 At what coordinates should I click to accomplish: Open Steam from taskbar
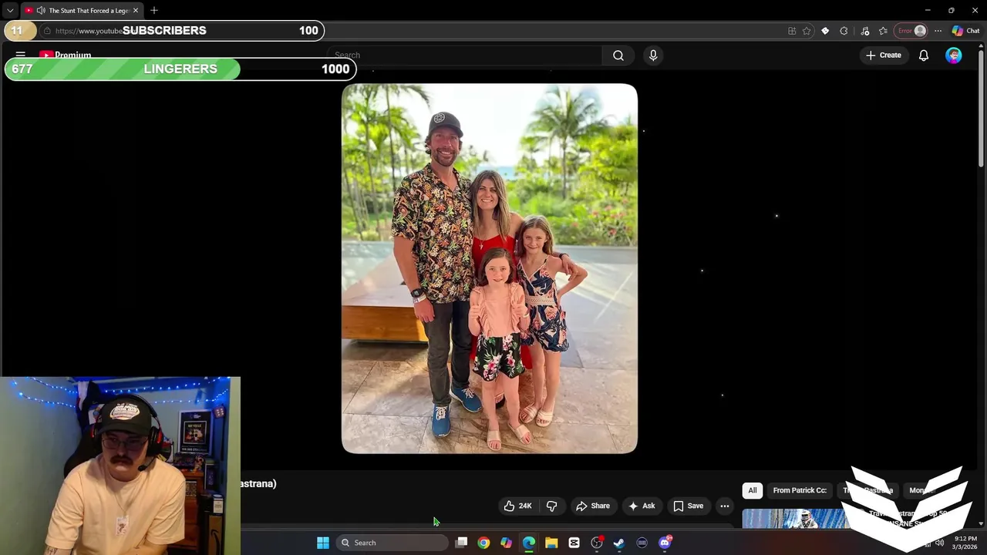[619, 543]
